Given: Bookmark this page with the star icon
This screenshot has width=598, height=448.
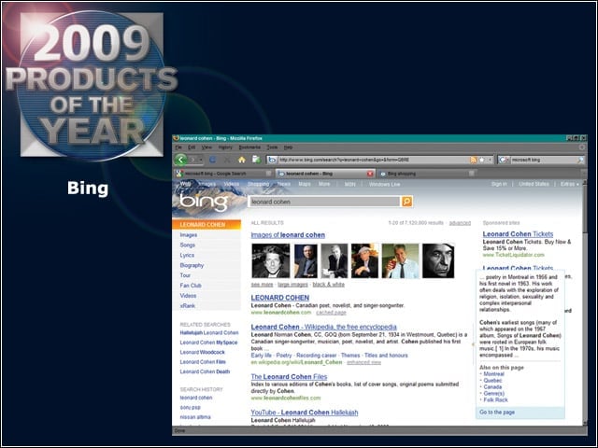Looking at the screenshot, I should 482,160.
